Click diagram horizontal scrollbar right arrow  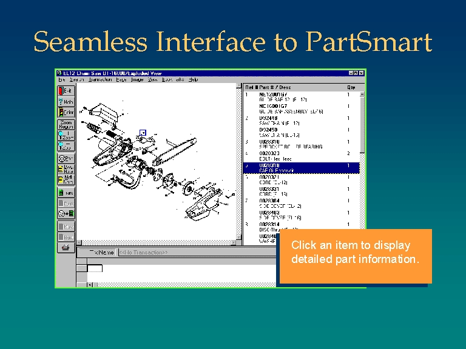click(x=234, y=242)
